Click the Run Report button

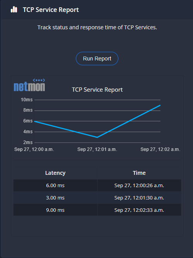[97, 59]
